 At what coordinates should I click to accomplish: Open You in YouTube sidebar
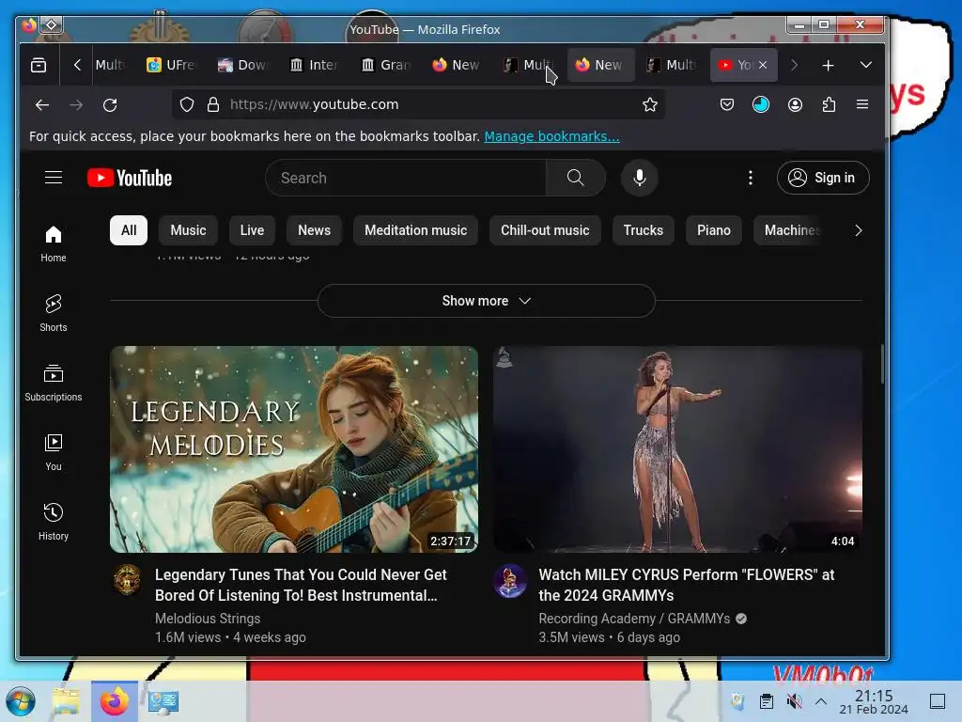(x=54, y=452)
